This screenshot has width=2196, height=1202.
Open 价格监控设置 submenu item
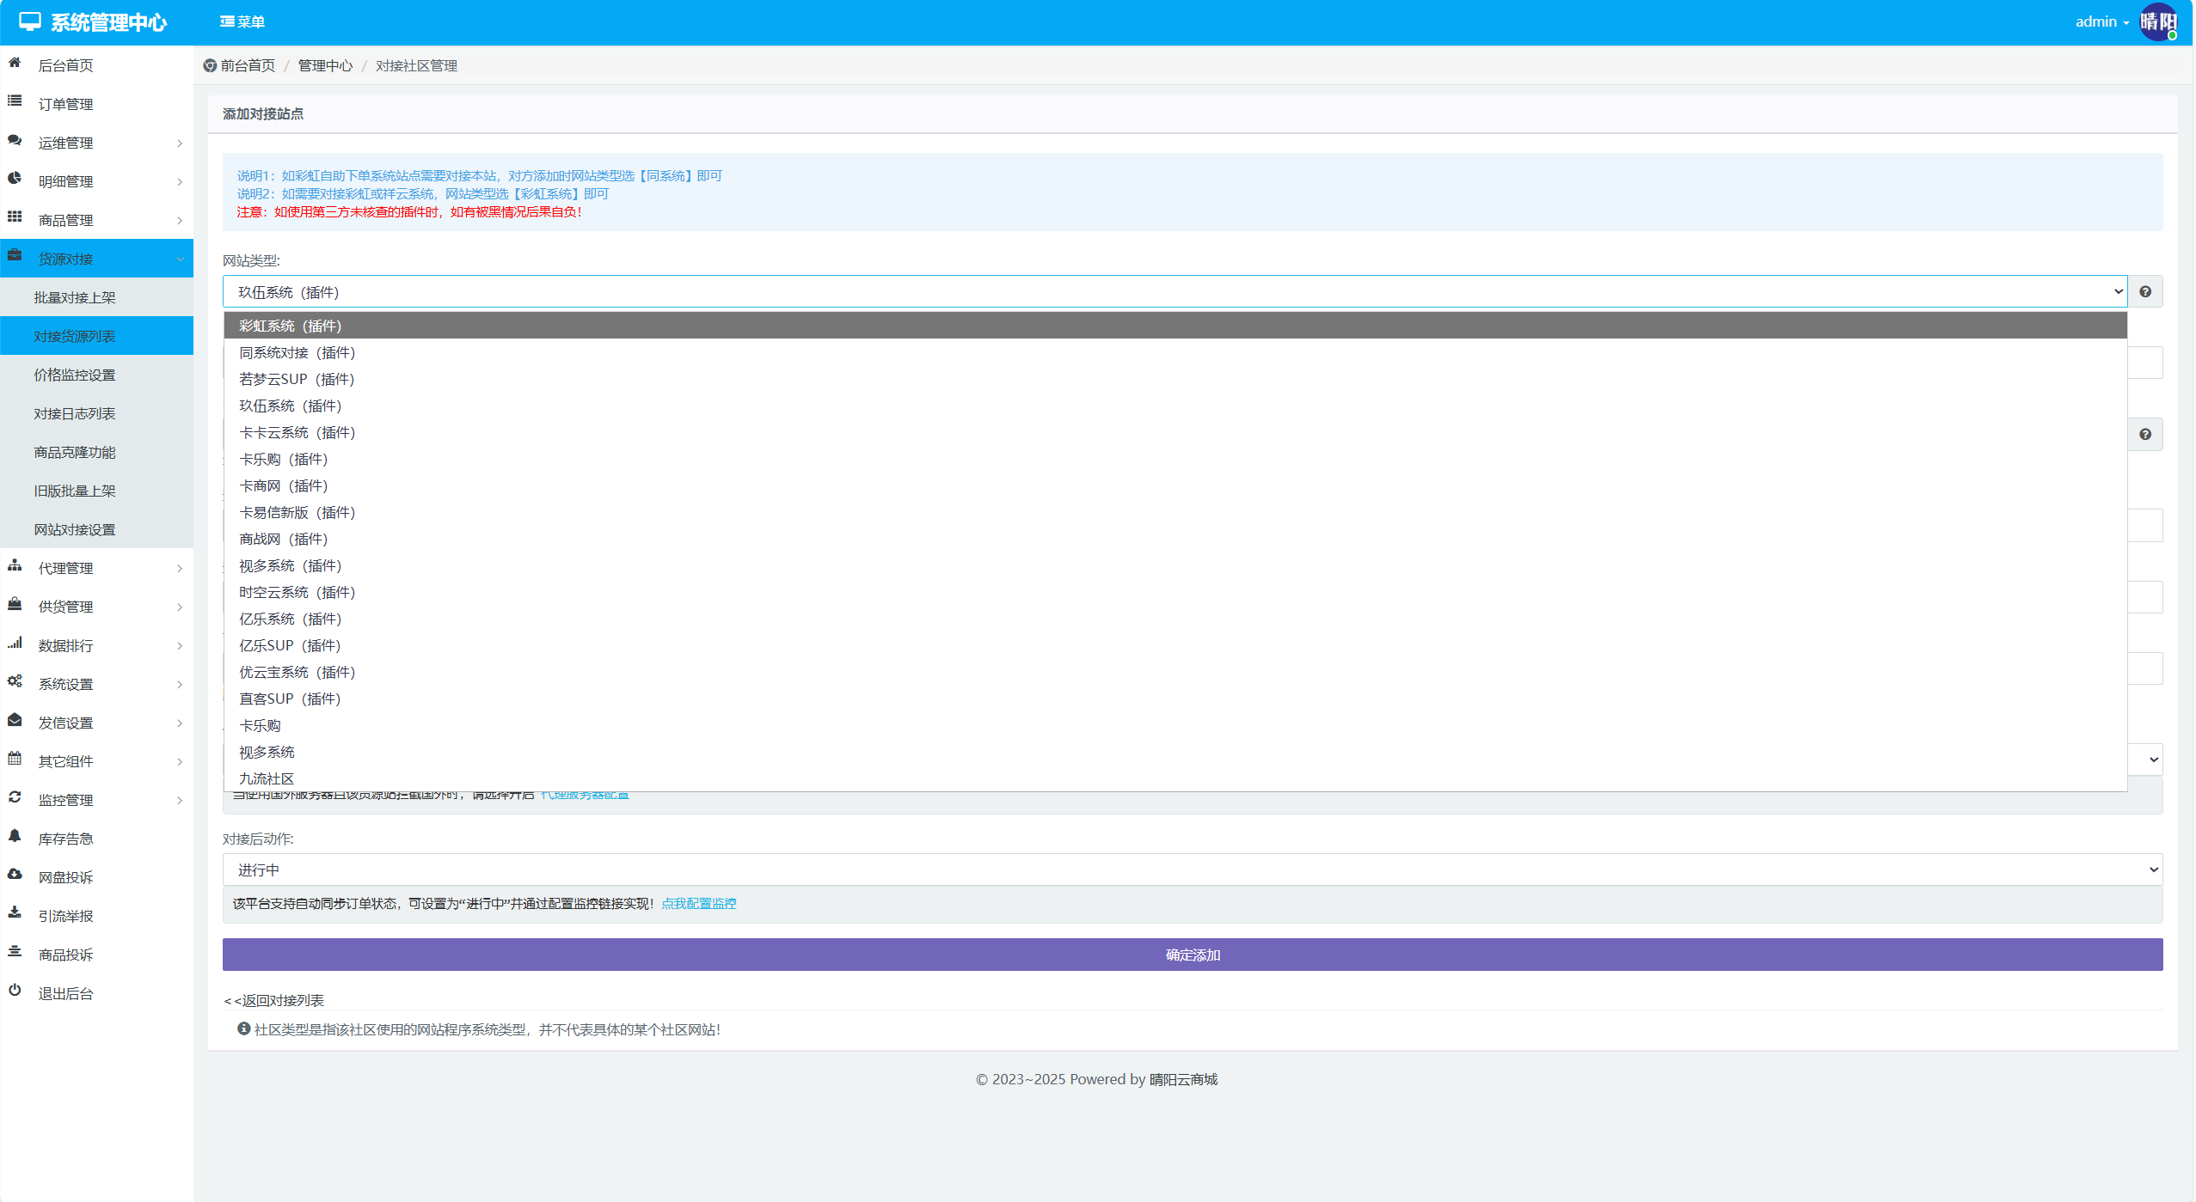pos(96,375)
